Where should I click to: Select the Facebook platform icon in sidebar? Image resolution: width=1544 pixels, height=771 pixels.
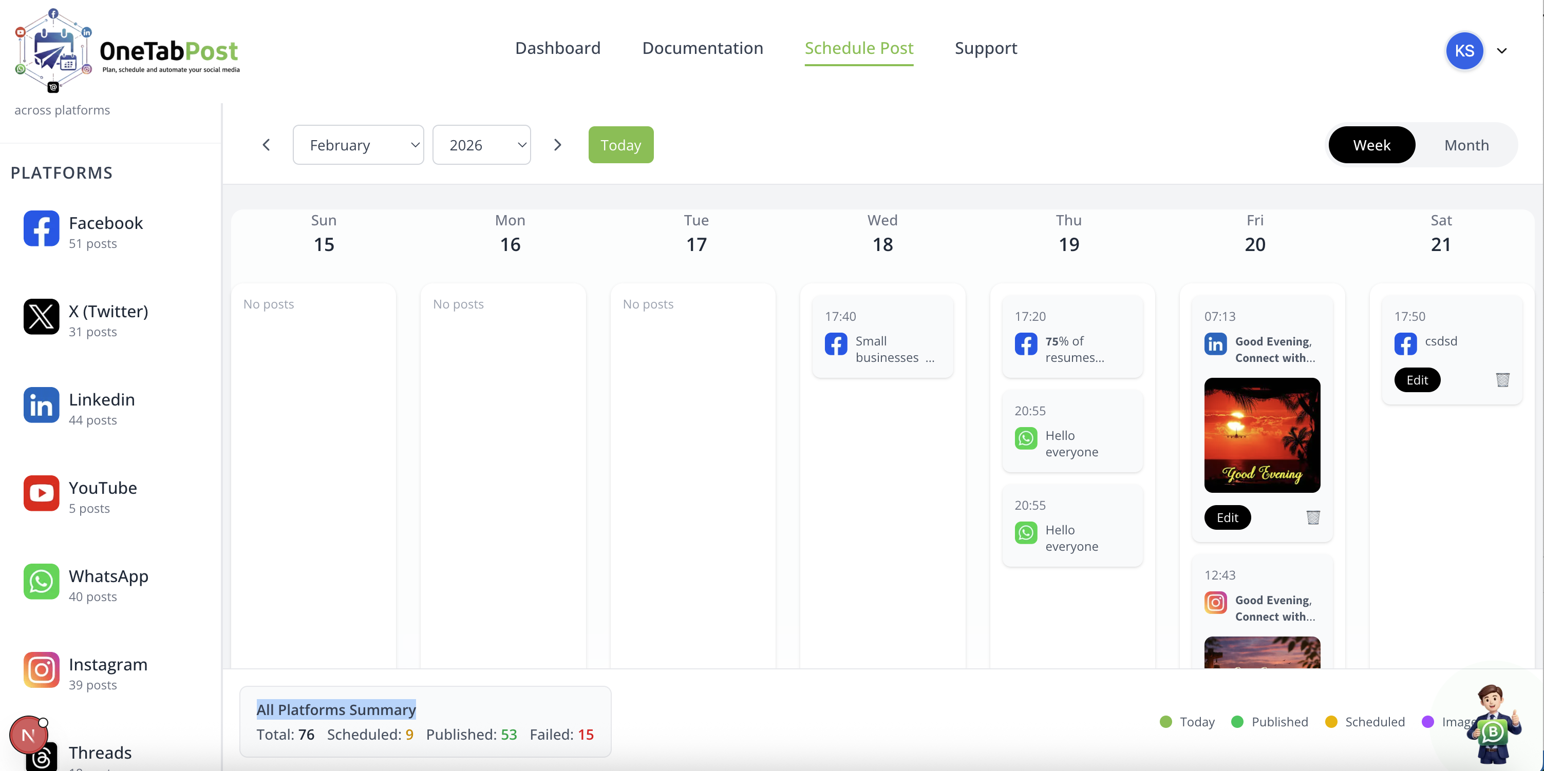click(42, 228)
